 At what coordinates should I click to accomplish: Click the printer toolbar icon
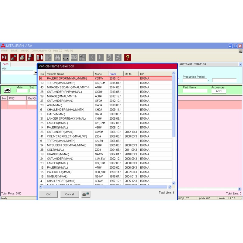coord(22,57)
